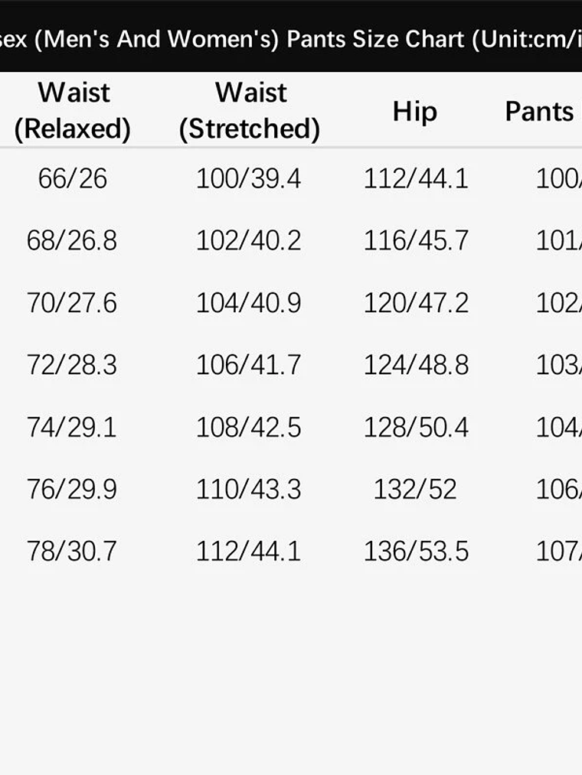
Task: Click the Pants Size Chart title banner
Action: tap(291, 38)
